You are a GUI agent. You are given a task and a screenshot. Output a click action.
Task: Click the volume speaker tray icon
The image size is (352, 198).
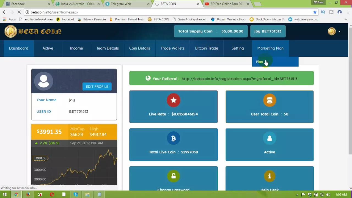click(x=328, y=195)
